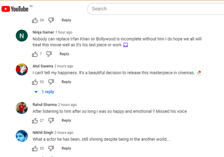
Task: Reply to Ninja Gamer's comment
Action: tap(64, 54)
